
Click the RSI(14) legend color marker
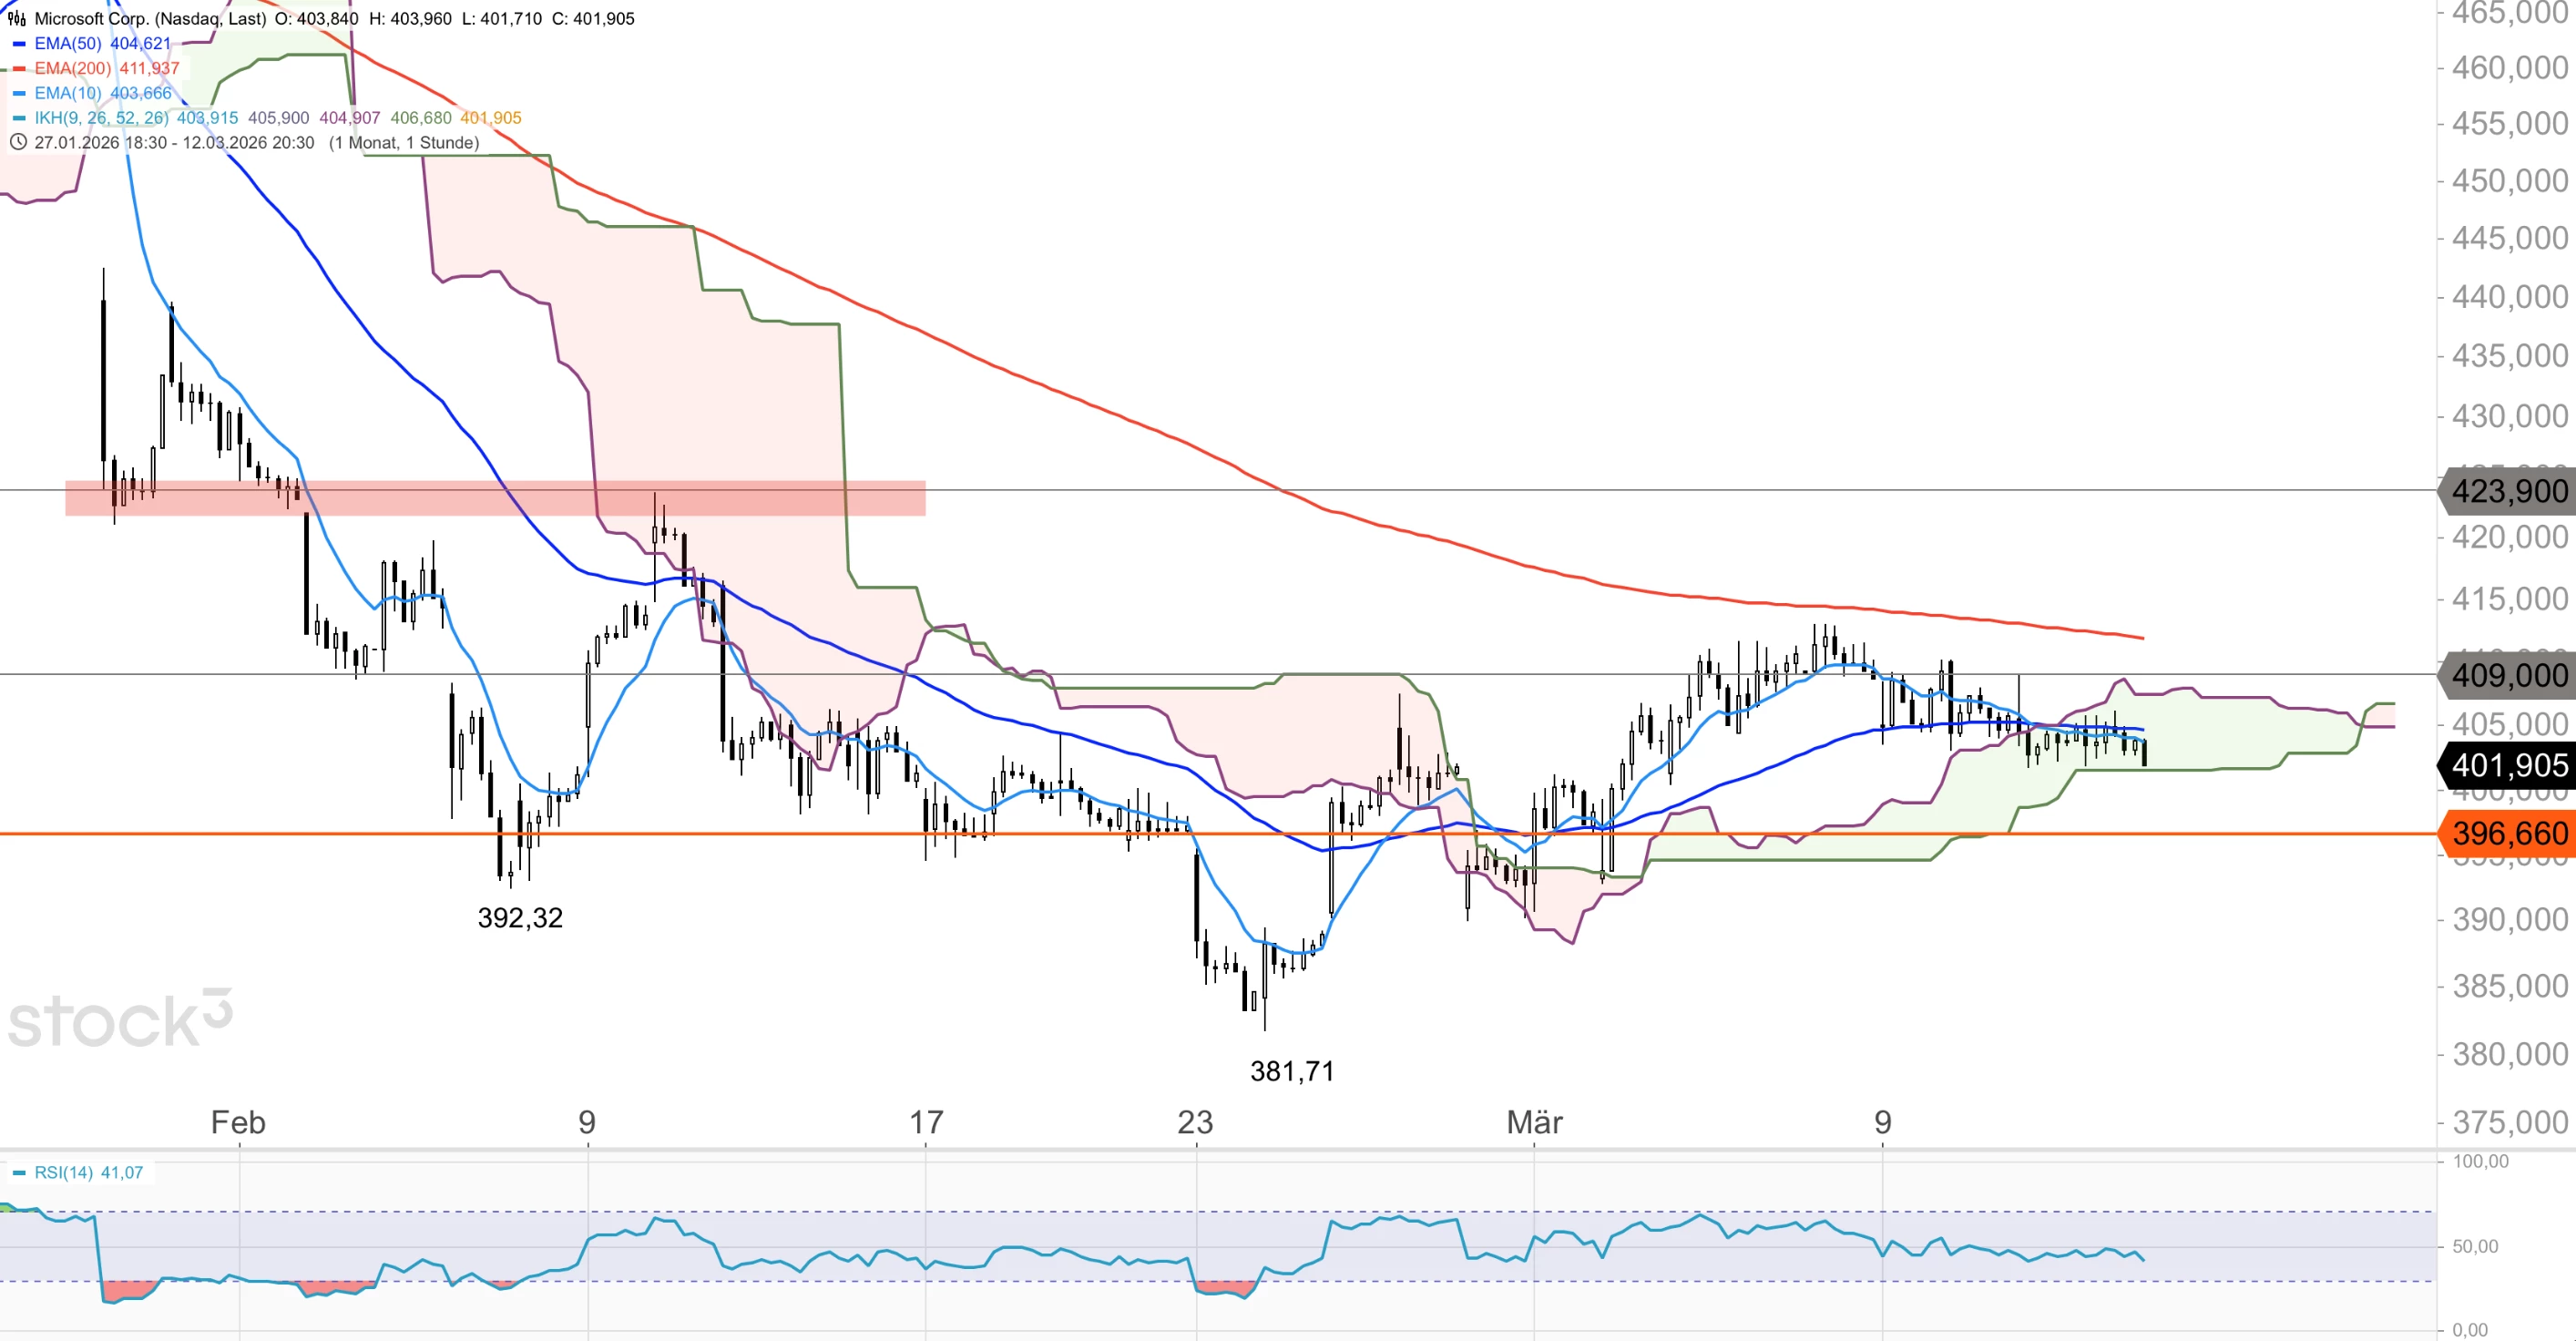pos(18,1173)
